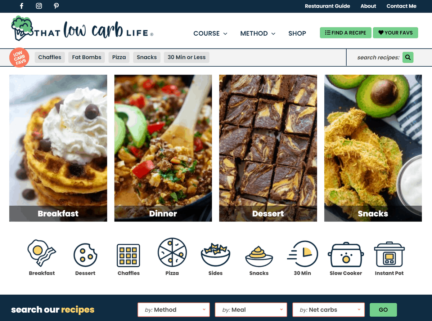
Task: Open the SHOP menu item
Action: (x=297, y=34)
